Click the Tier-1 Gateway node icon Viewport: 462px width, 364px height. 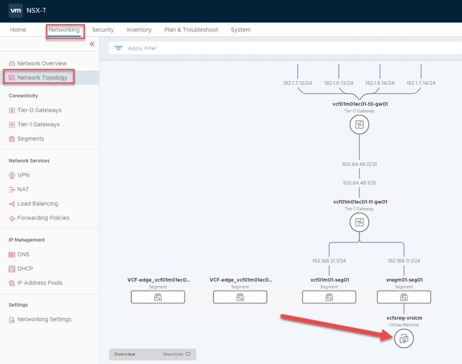[x=359, y=222]
